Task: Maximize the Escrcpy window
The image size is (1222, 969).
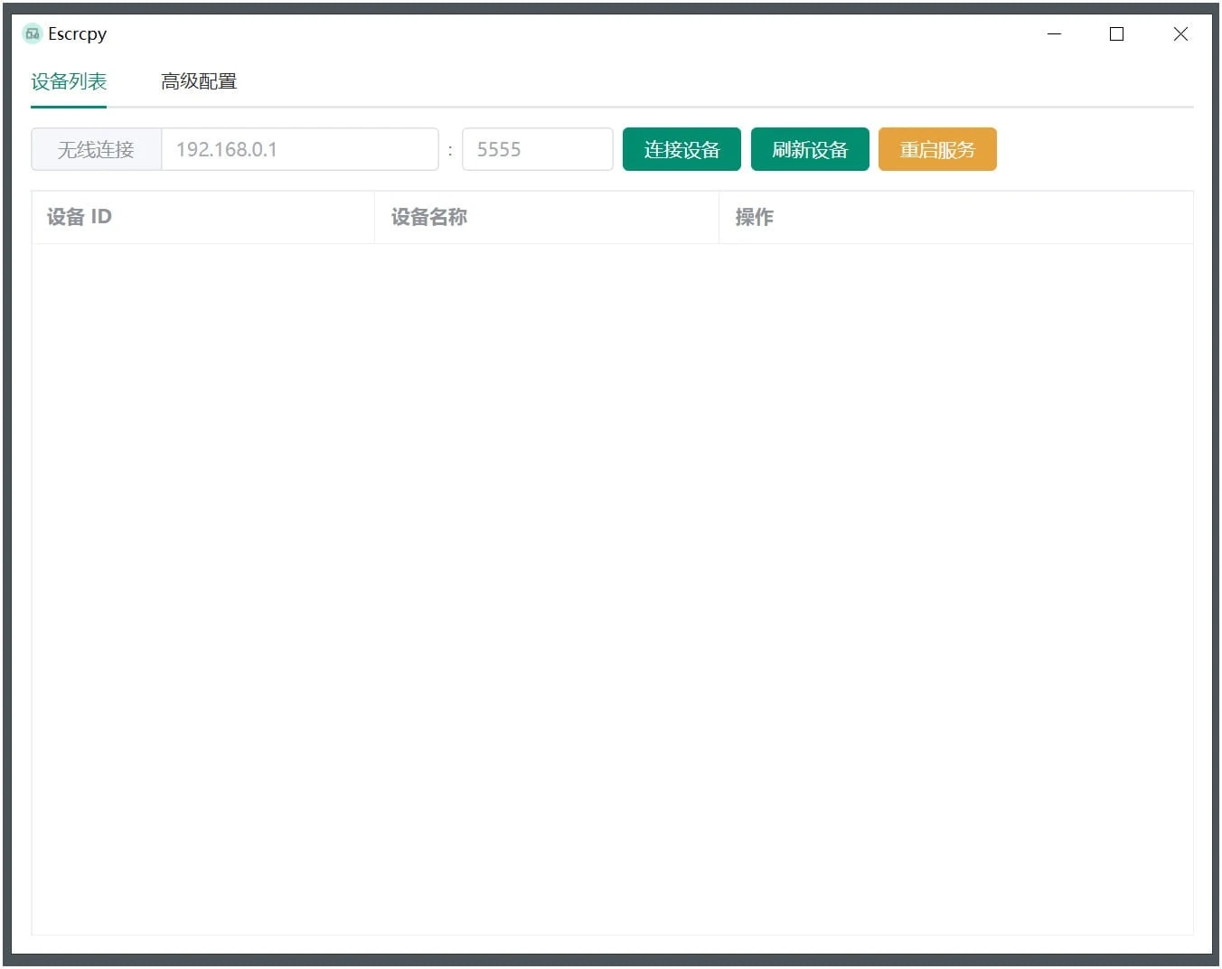Action: (x=1116, y=34)
